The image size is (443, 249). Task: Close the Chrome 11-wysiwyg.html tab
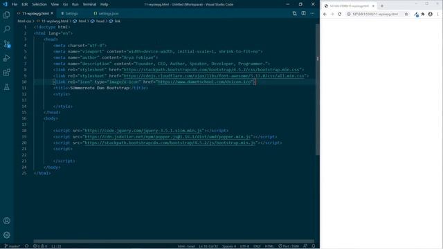[373, 6]
